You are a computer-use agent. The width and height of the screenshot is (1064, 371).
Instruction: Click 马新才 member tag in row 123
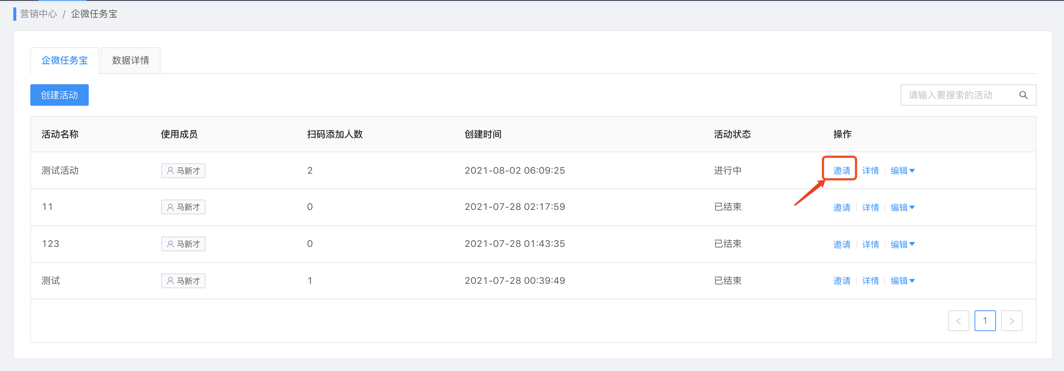coord(183,244)
